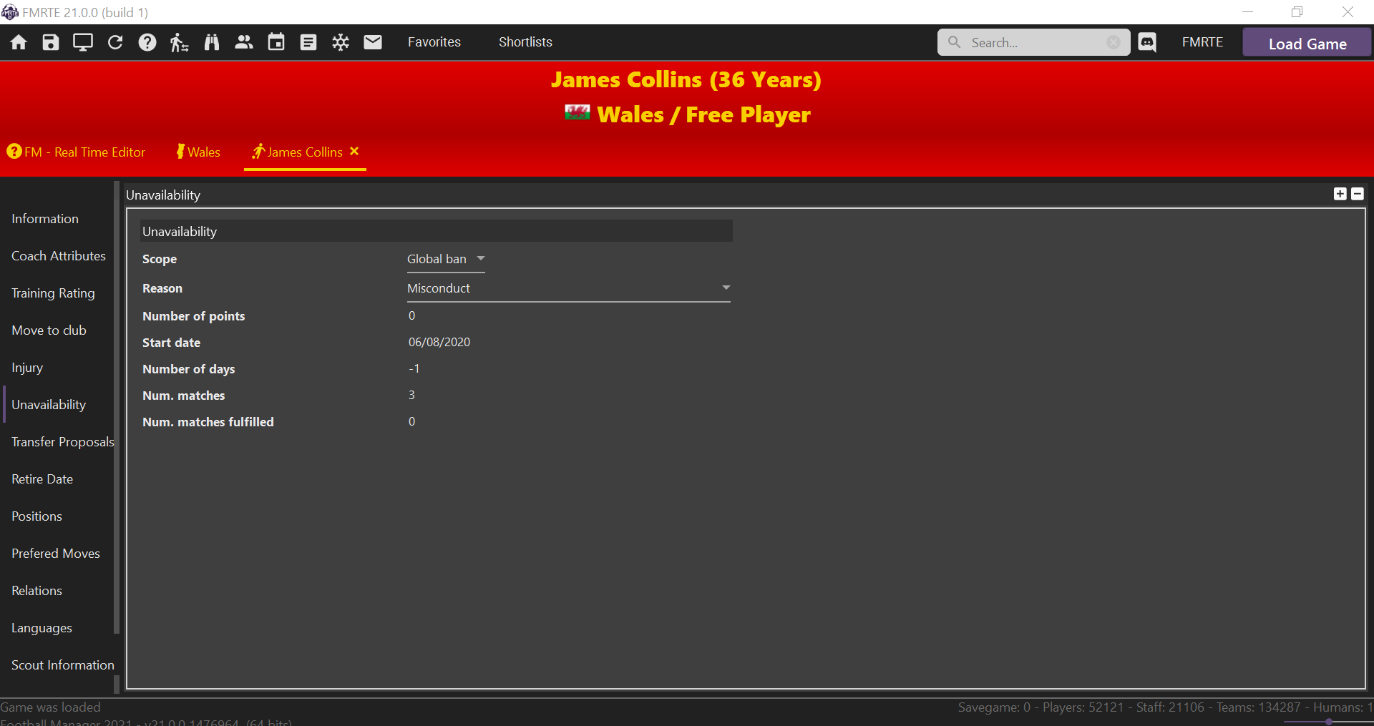Open Relations in the sidebar
1374x726 pixels.
[36, 591]
